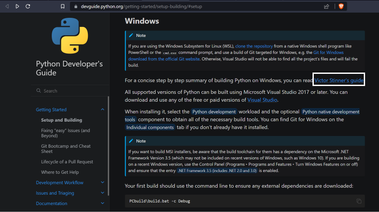This screenshot has height=212, width=379.
Task: Go back with the browser back arrow
Action: (7, 6)
